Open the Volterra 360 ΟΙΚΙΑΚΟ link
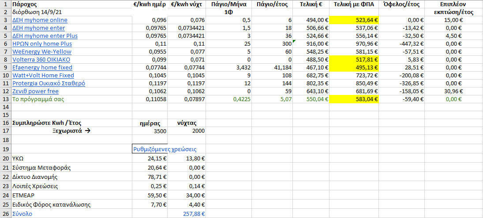483x218 pixels. coord(41,60)
